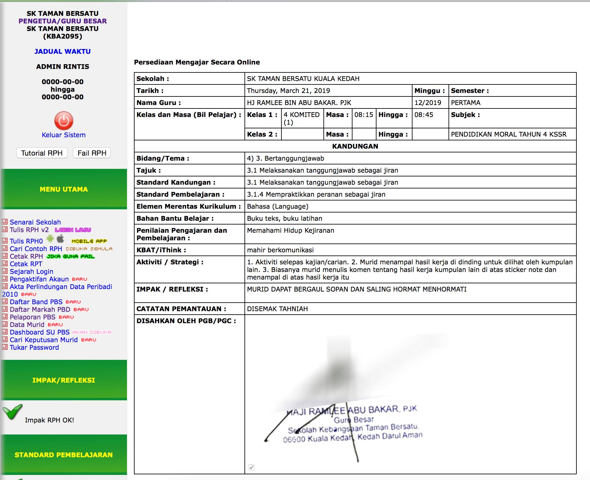
Task: Click the Apple icon beside Tulis RPH0
Action: (60, 238)
